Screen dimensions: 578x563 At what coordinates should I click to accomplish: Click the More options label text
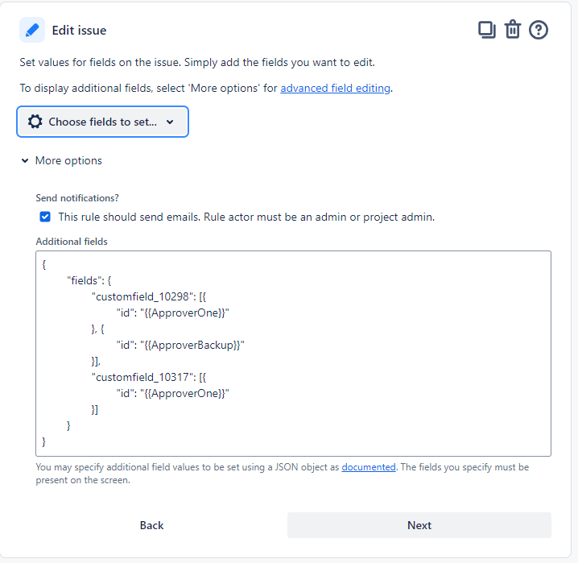(68, 161)
